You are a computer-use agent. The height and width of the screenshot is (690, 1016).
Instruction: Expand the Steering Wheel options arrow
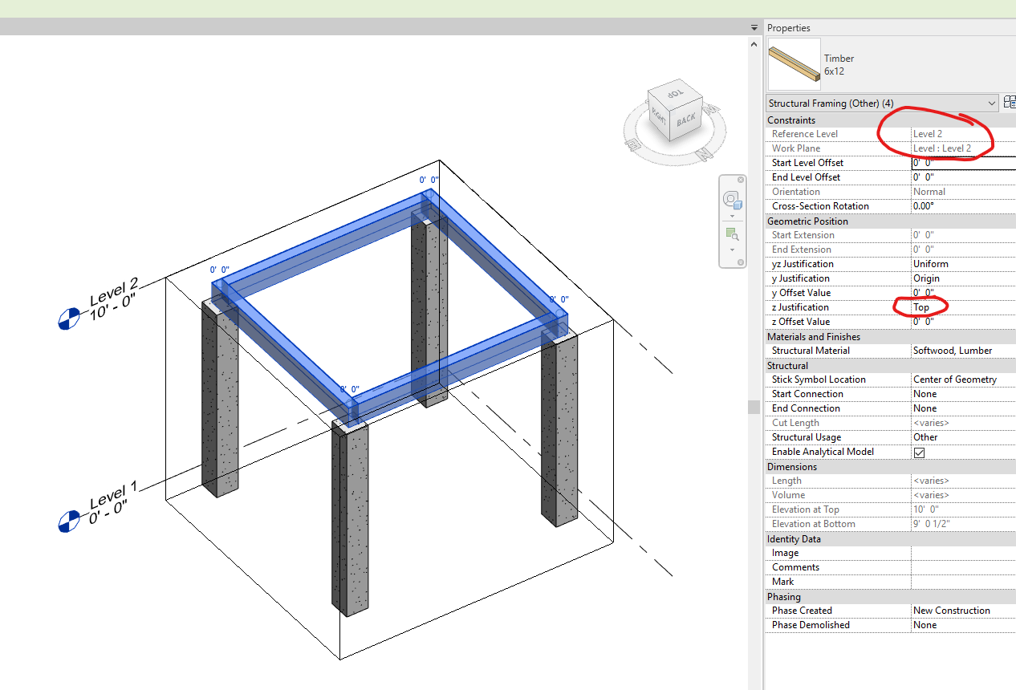tap(732, 216)
